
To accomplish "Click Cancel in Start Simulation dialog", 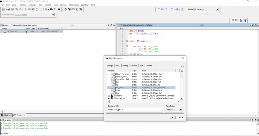I will [x=180, y=117].
